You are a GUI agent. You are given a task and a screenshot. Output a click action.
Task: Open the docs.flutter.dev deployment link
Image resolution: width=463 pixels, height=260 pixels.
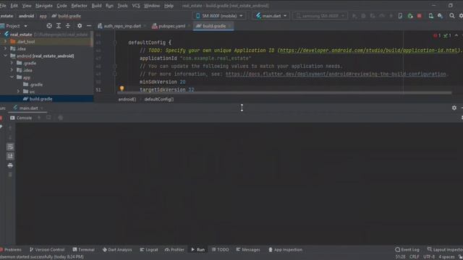click(x=336, y=74)
